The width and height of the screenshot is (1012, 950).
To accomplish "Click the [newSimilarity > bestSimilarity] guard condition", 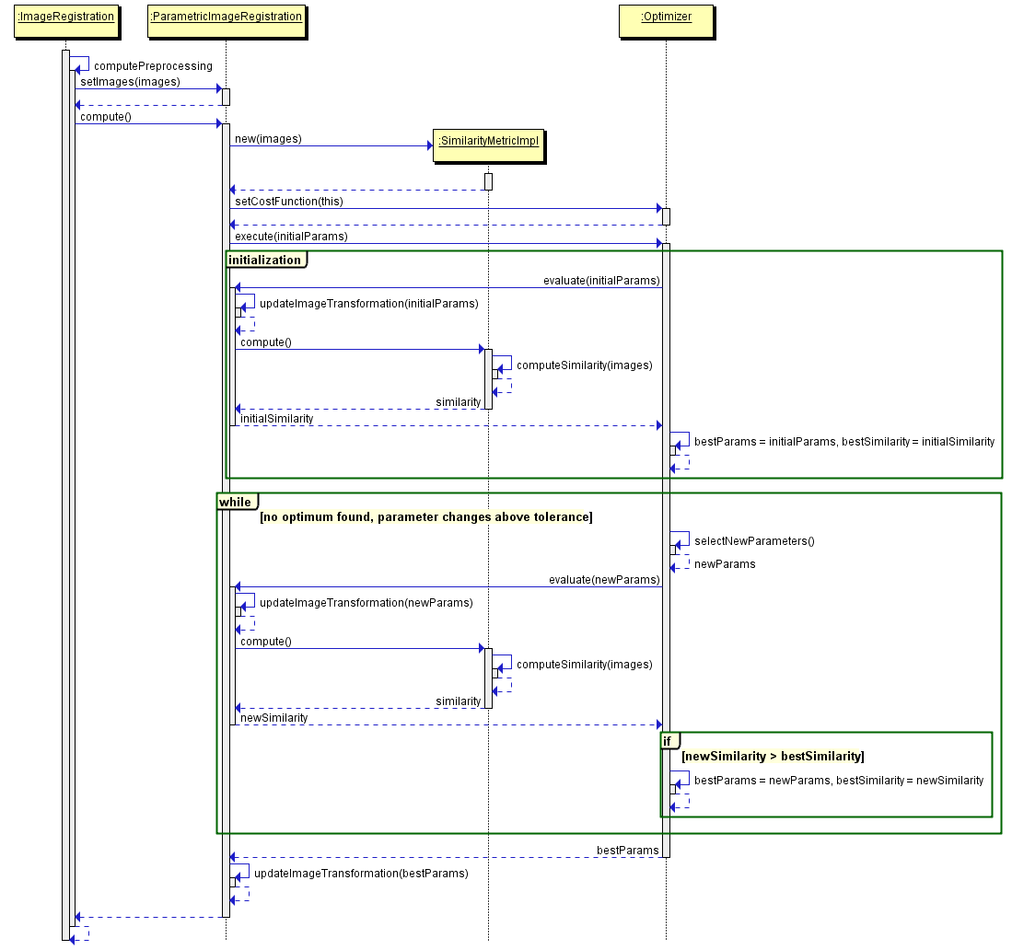I will coord(772,757).
